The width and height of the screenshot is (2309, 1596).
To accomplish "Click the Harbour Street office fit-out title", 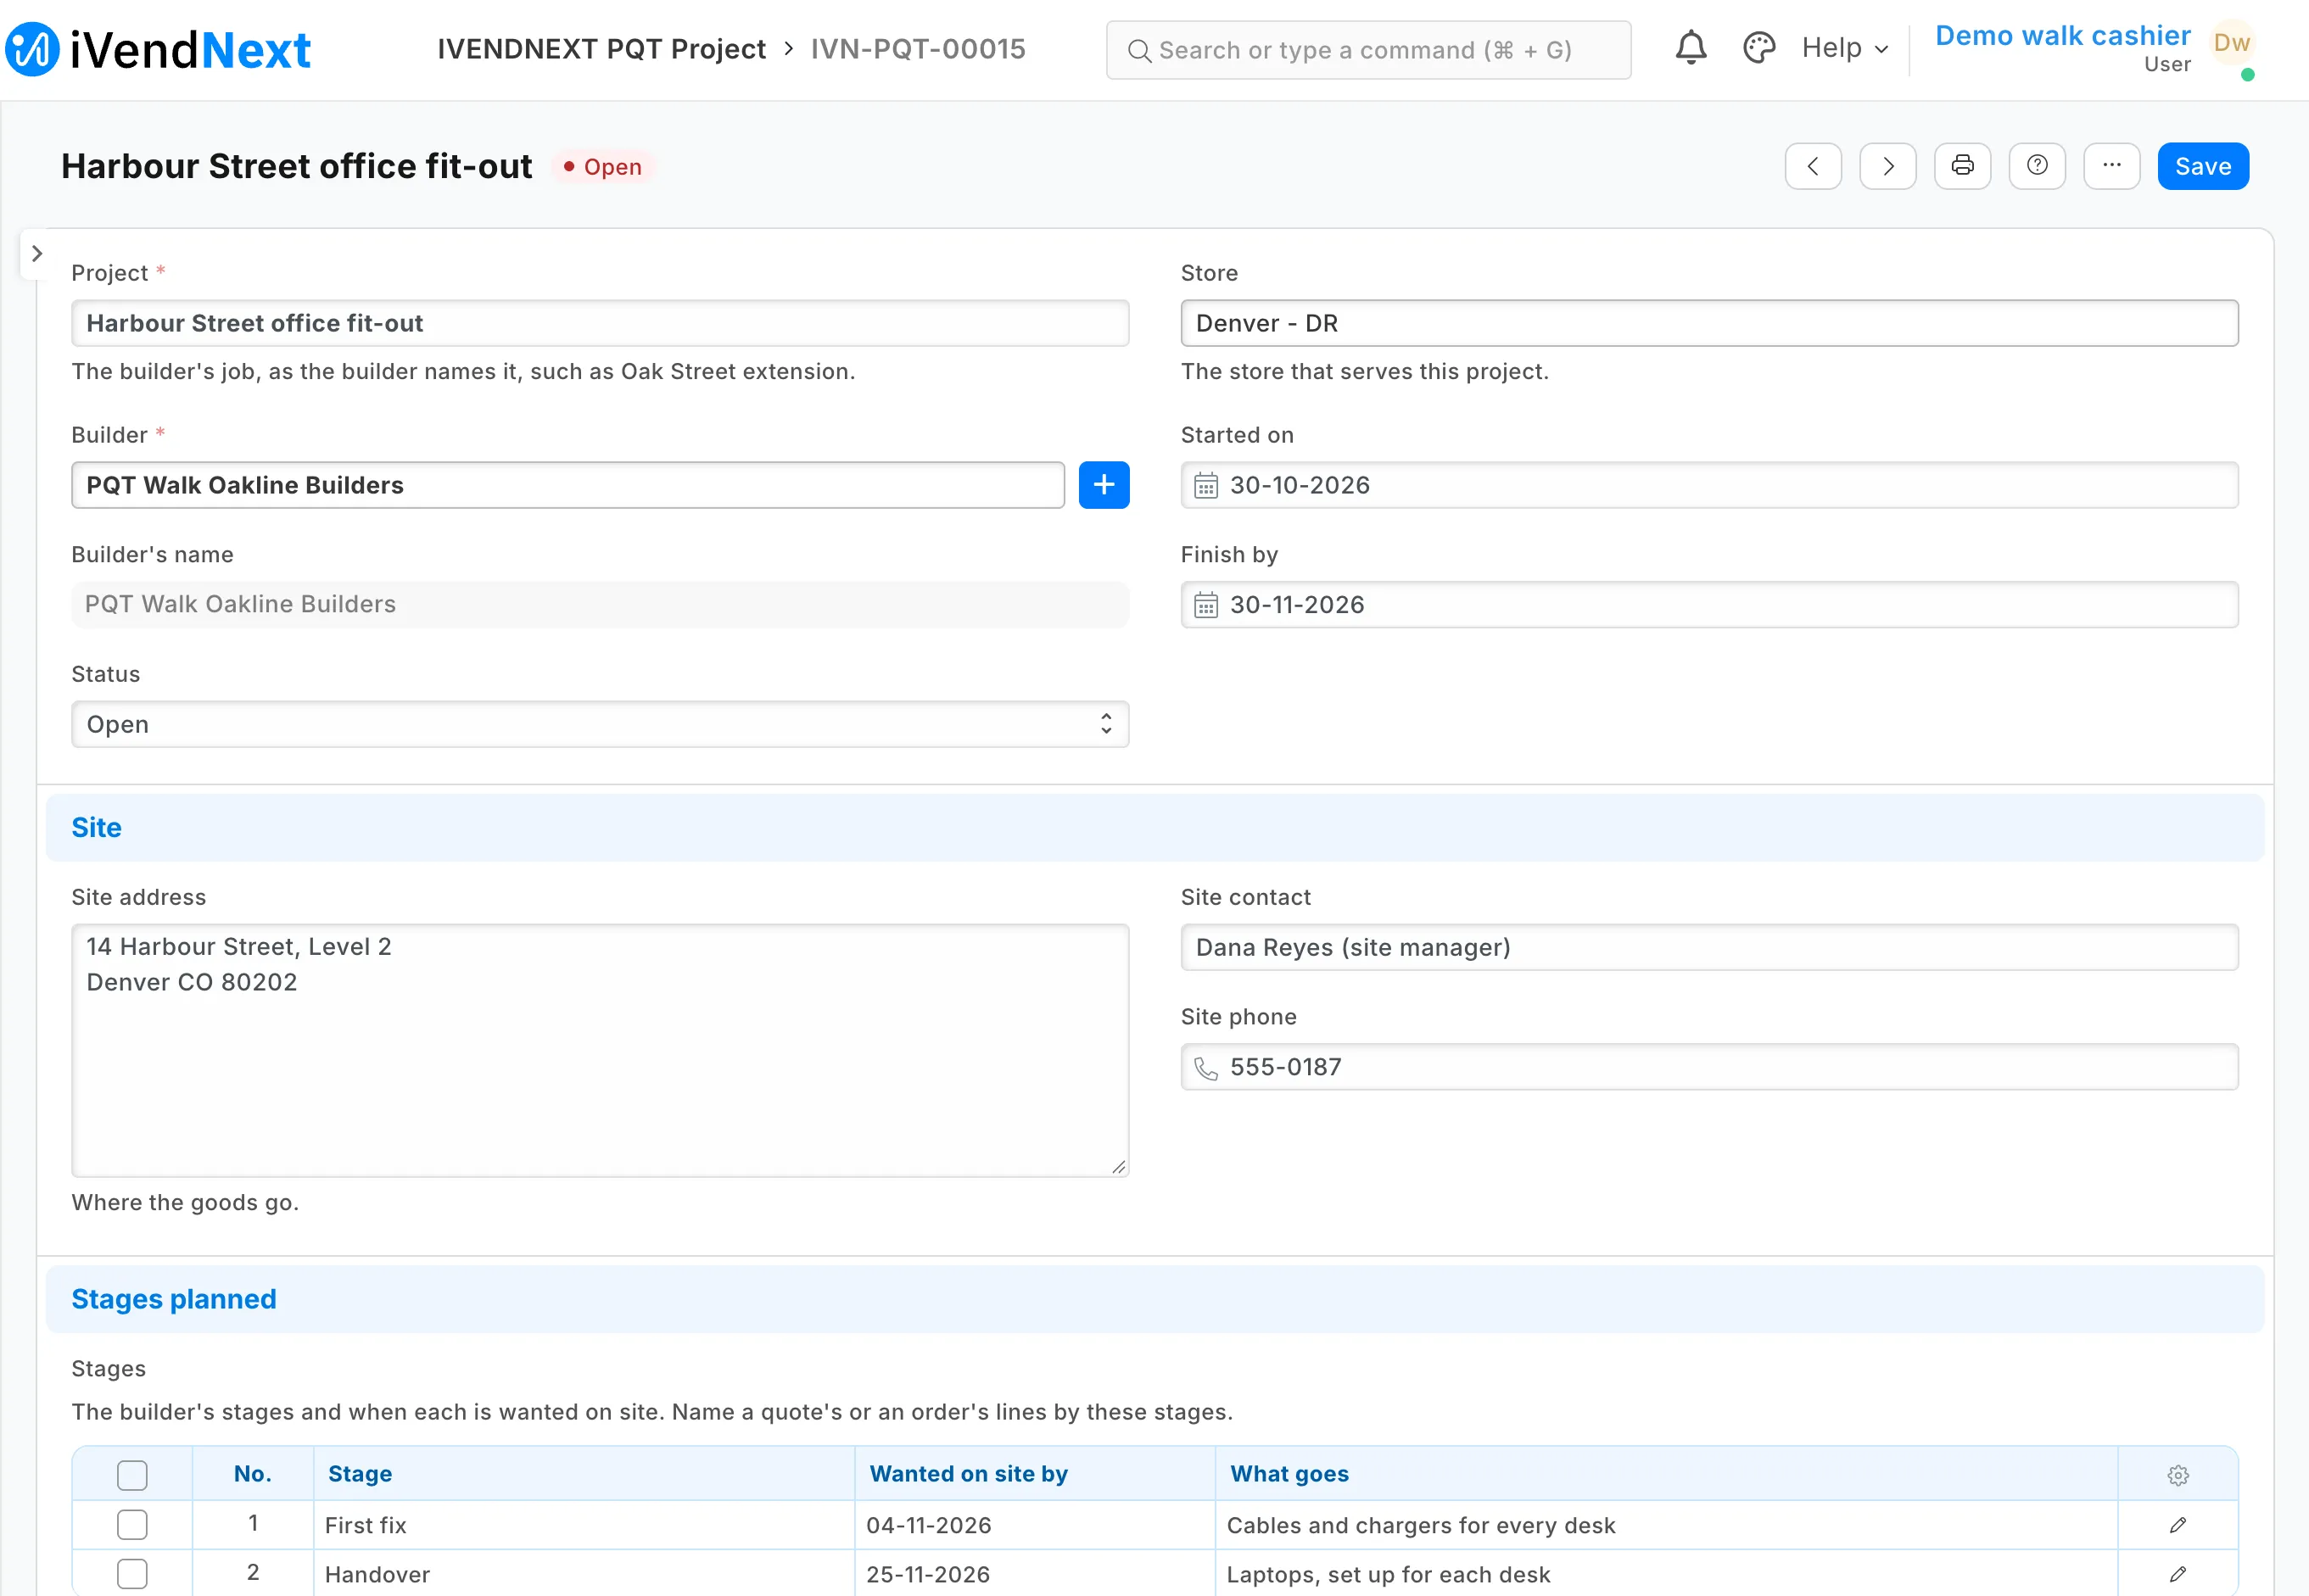I will (296, 166).
